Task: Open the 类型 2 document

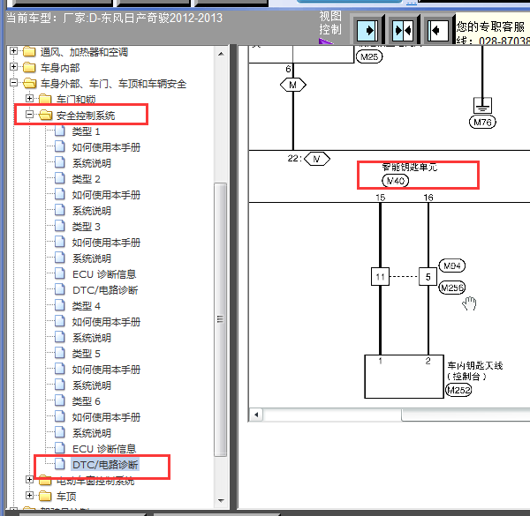Action: tap(86, 179)
